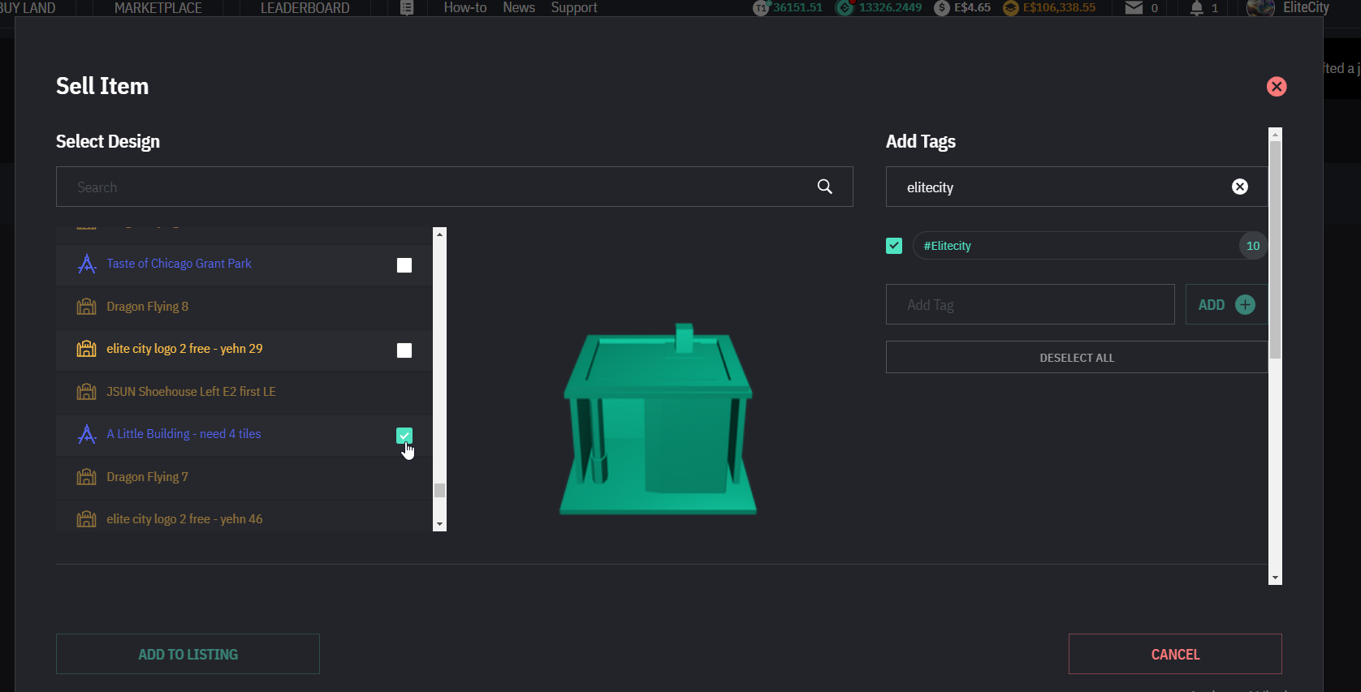Click the plus icon on ADD tag button

click(1244, 305)
